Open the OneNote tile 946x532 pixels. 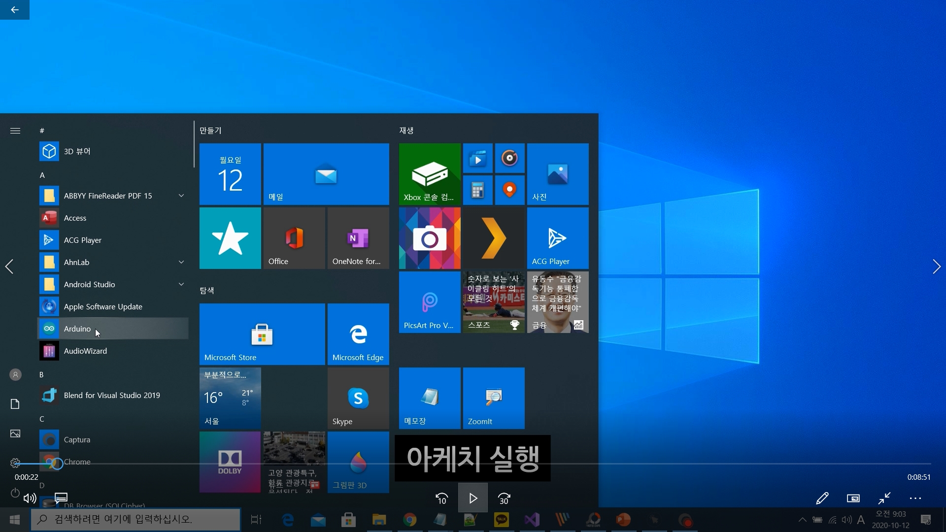pyautogui.click(x=358, y=238)
